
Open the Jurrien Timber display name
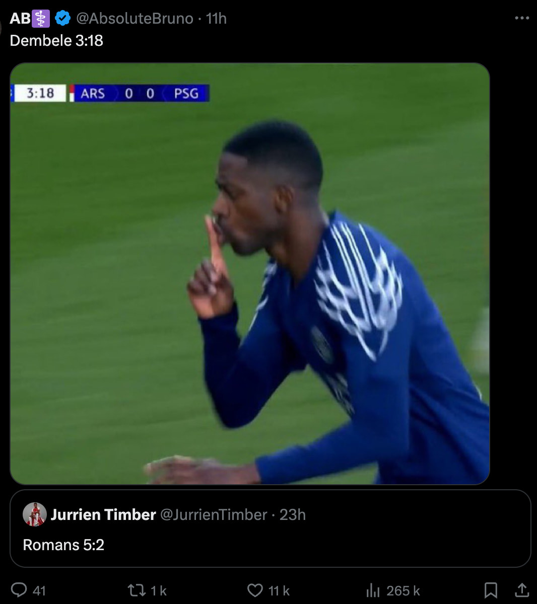[x=103, y=514]
